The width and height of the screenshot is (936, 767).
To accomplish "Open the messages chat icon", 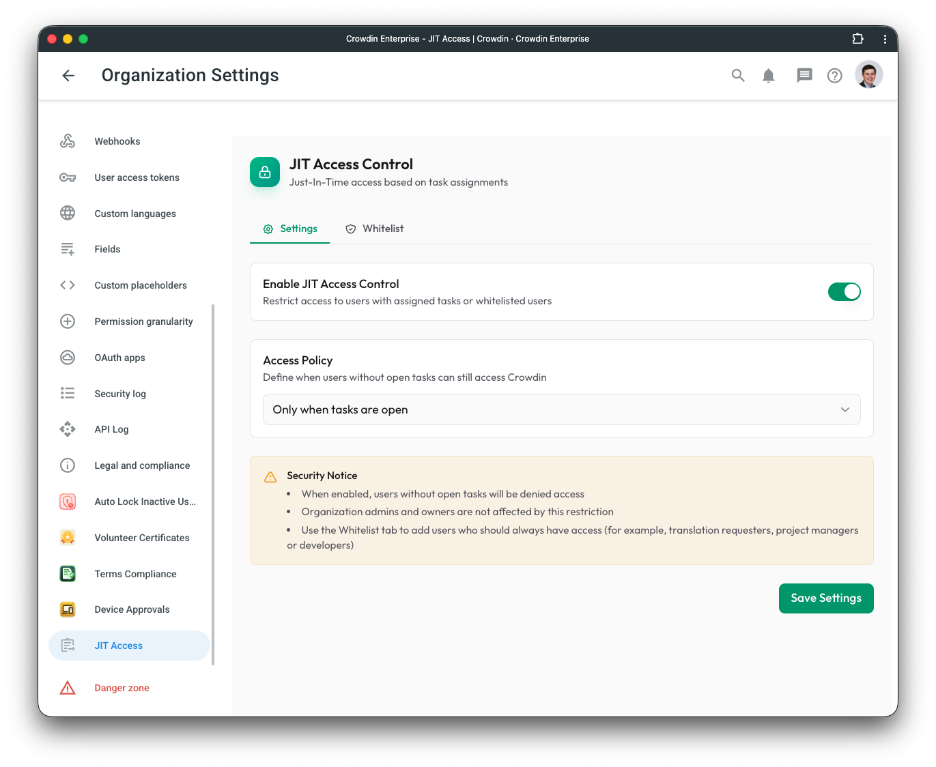I will (804, 76).
